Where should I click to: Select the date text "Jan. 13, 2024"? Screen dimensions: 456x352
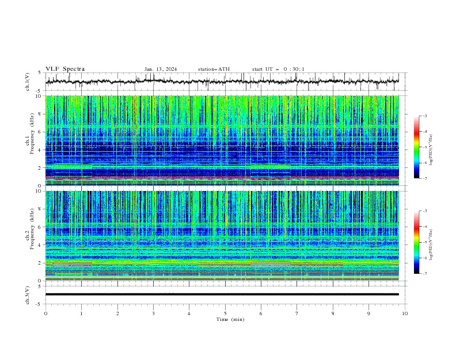161,69
